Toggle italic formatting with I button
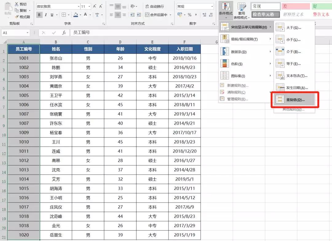Screen dimensions: 332x241 click(46, 15)
